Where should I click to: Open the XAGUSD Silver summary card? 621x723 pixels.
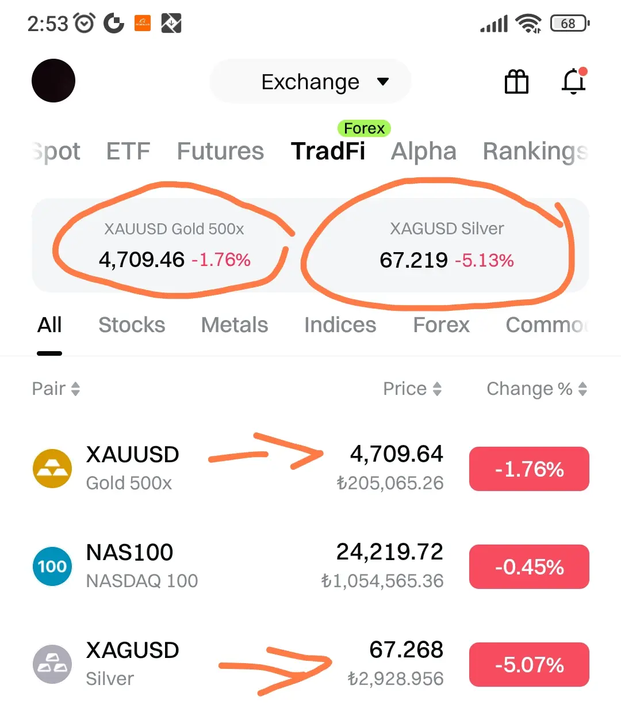coord(447,246)
